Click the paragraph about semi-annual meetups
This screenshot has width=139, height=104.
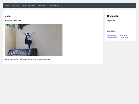point(28,59)
